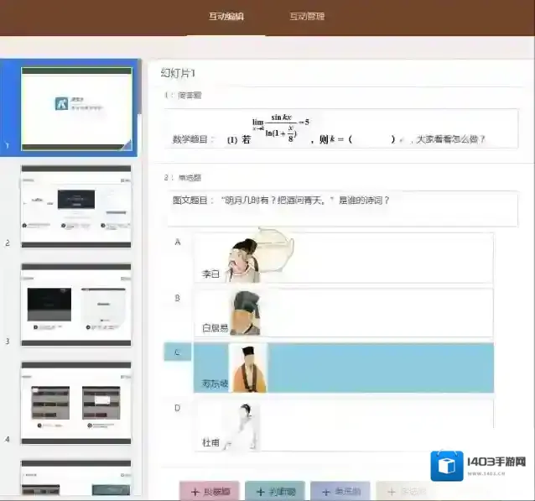Click the 苏东坡 portrait image
Image resolution: width=535 pixels, height=501 pixels.
(x=248, y=368)
